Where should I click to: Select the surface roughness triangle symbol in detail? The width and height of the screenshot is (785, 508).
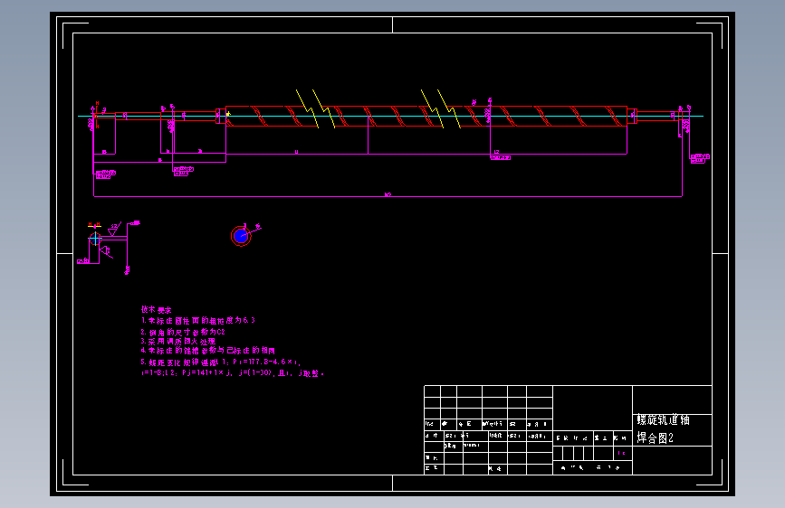(x=113, y=231)
